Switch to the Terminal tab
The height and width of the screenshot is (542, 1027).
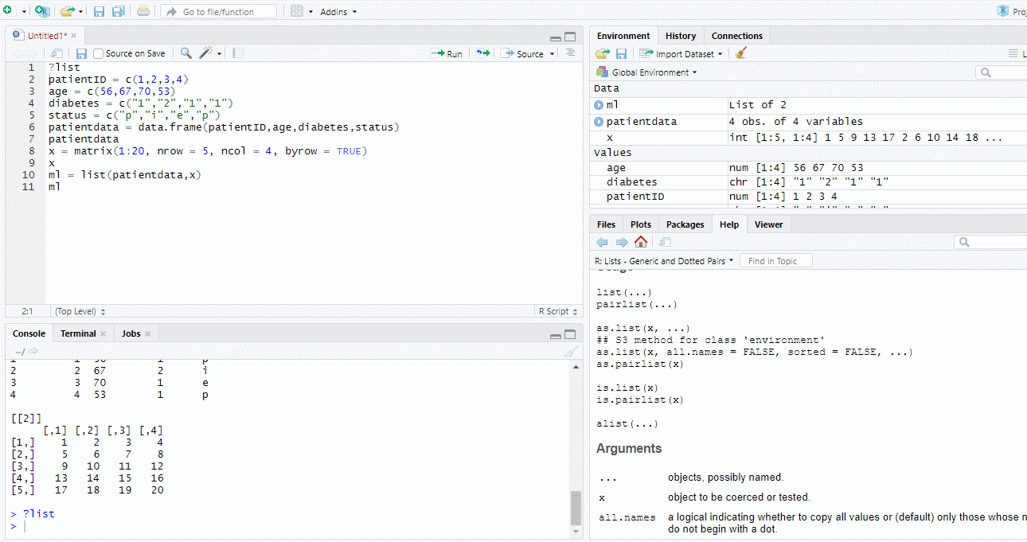point(77,333)
